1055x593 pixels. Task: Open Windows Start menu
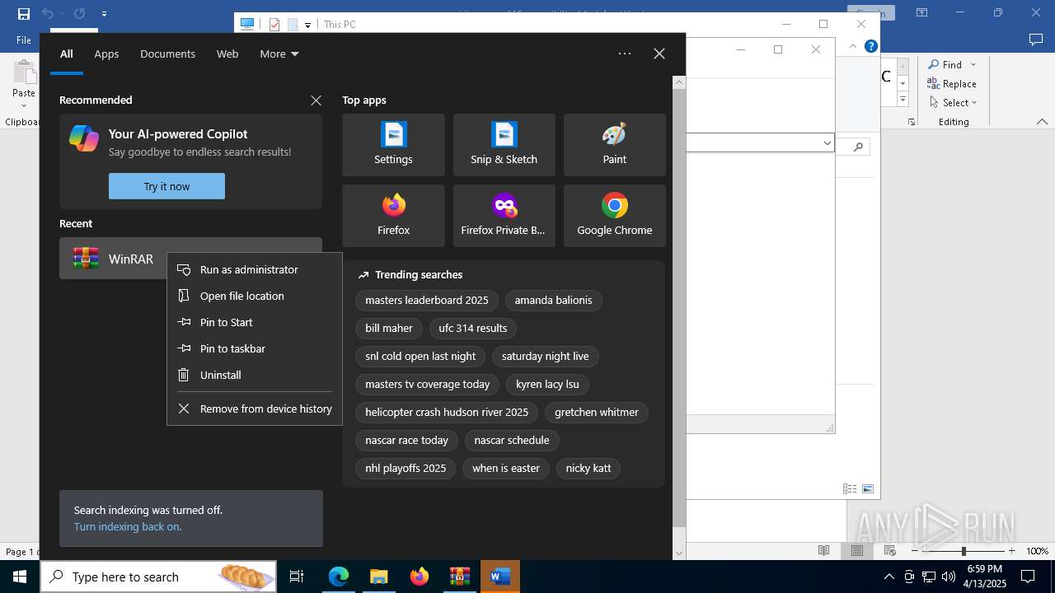[20, 577]
